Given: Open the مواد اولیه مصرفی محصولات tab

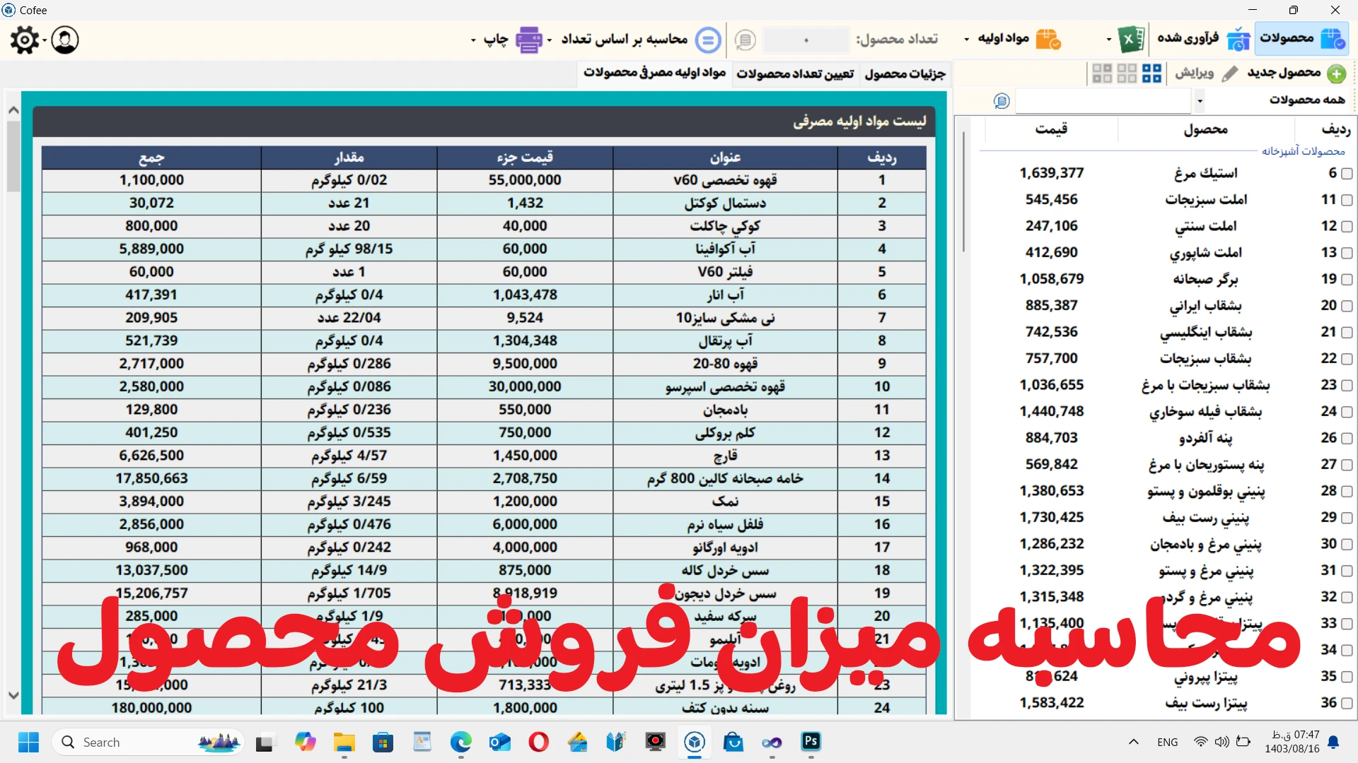Looking at the screenshot, I should (x=654, y=73).
